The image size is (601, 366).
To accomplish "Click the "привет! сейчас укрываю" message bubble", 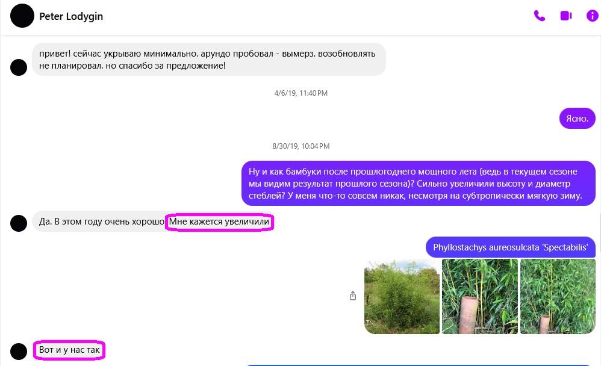I will (x=208, y=59).
